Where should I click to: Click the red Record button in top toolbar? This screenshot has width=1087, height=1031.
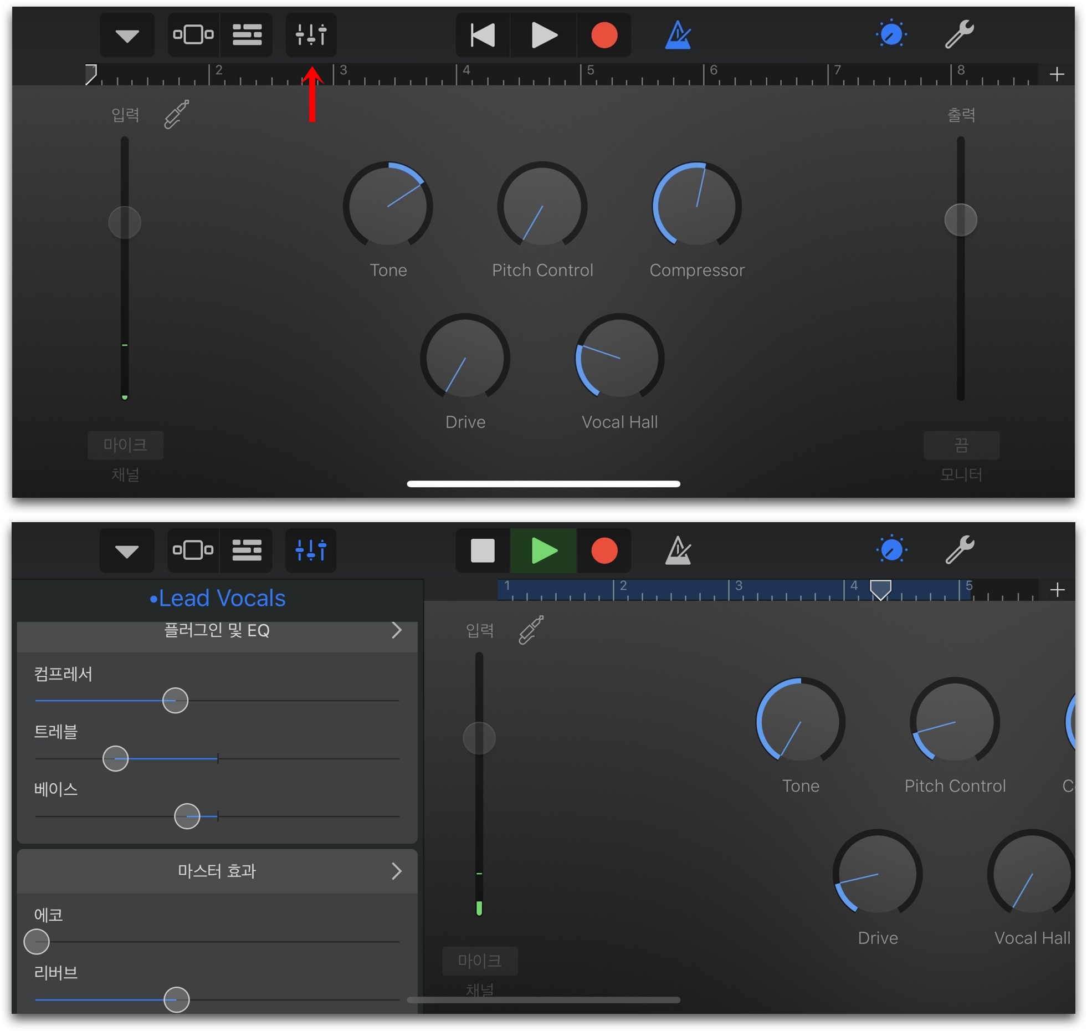coord(603,35)
